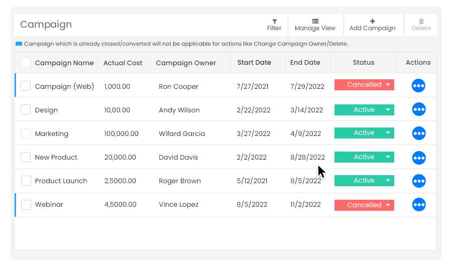This screenshot has height=268, width=452.
Task: Click the Delete trash icon
Action: click(x=421, y=21)
